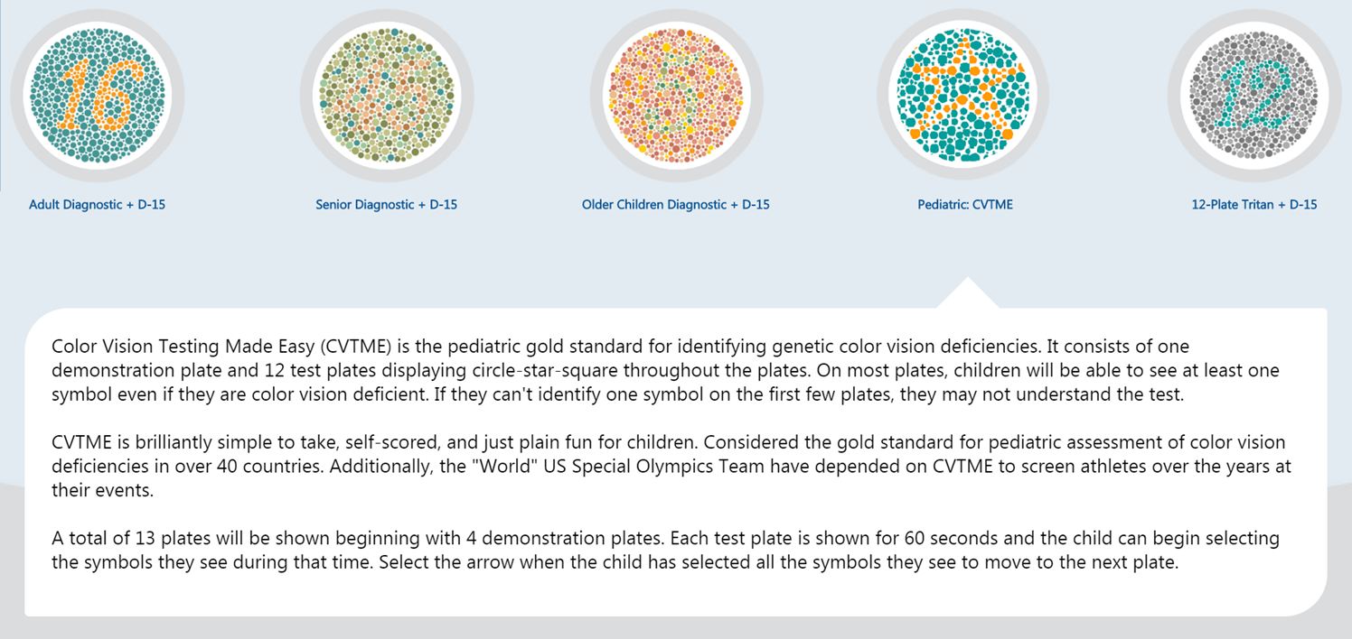Click the "Adult Diagnostic + D-15" link
This screenshot has width=1352, height=639.
pos(98,205)
